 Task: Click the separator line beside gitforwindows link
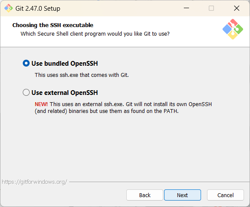pyautogui.click(x=159, y=182)
